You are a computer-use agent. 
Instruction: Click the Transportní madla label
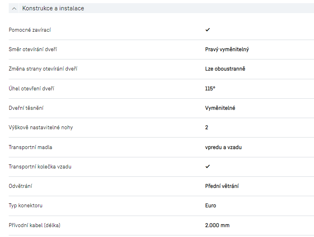click(x=31, y=147)
